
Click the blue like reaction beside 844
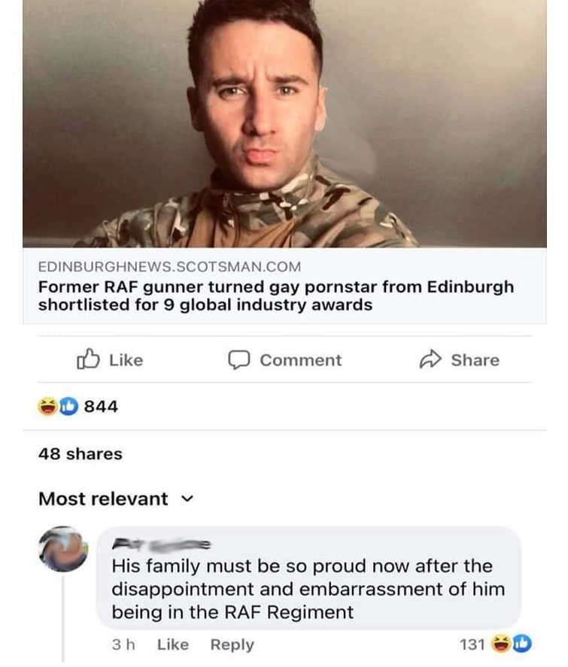pos(68,407)
